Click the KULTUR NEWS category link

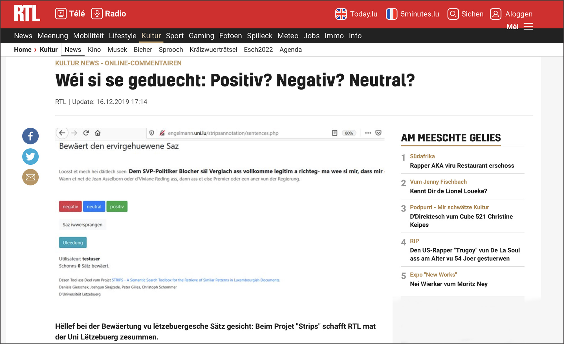click(x=77, y=63)
